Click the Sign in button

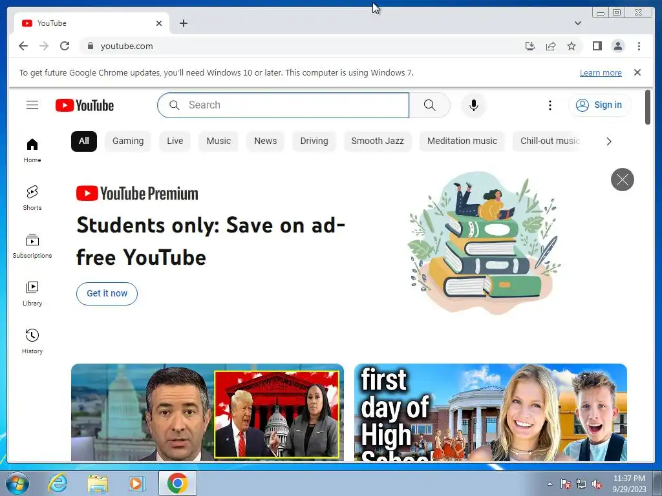click(x=600, y=105)
